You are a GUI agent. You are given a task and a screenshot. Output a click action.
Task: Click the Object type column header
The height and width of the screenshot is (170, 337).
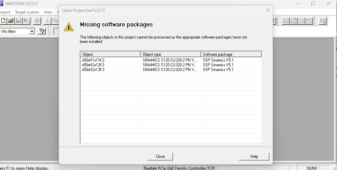pyautogui.click(x=170, y=54)
